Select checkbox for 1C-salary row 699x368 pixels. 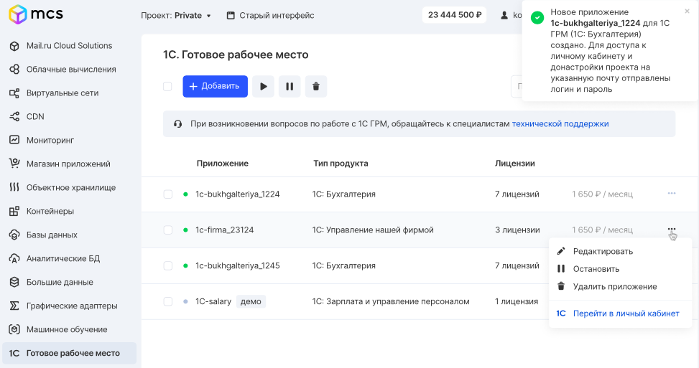168,302
